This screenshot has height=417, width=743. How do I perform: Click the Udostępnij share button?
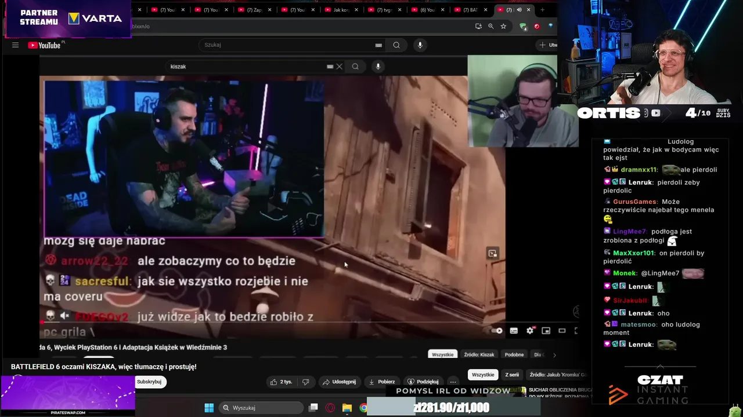(339, 382)
